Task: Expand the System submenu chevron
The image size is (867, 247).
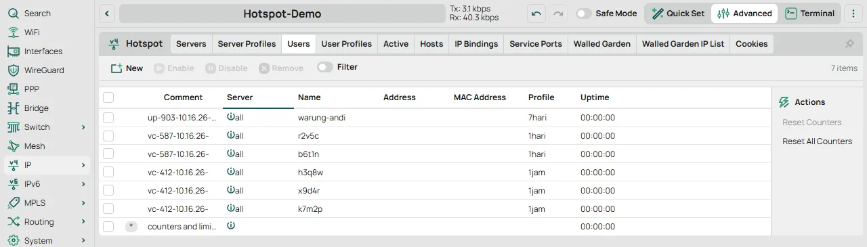Action: pos(83,240)
